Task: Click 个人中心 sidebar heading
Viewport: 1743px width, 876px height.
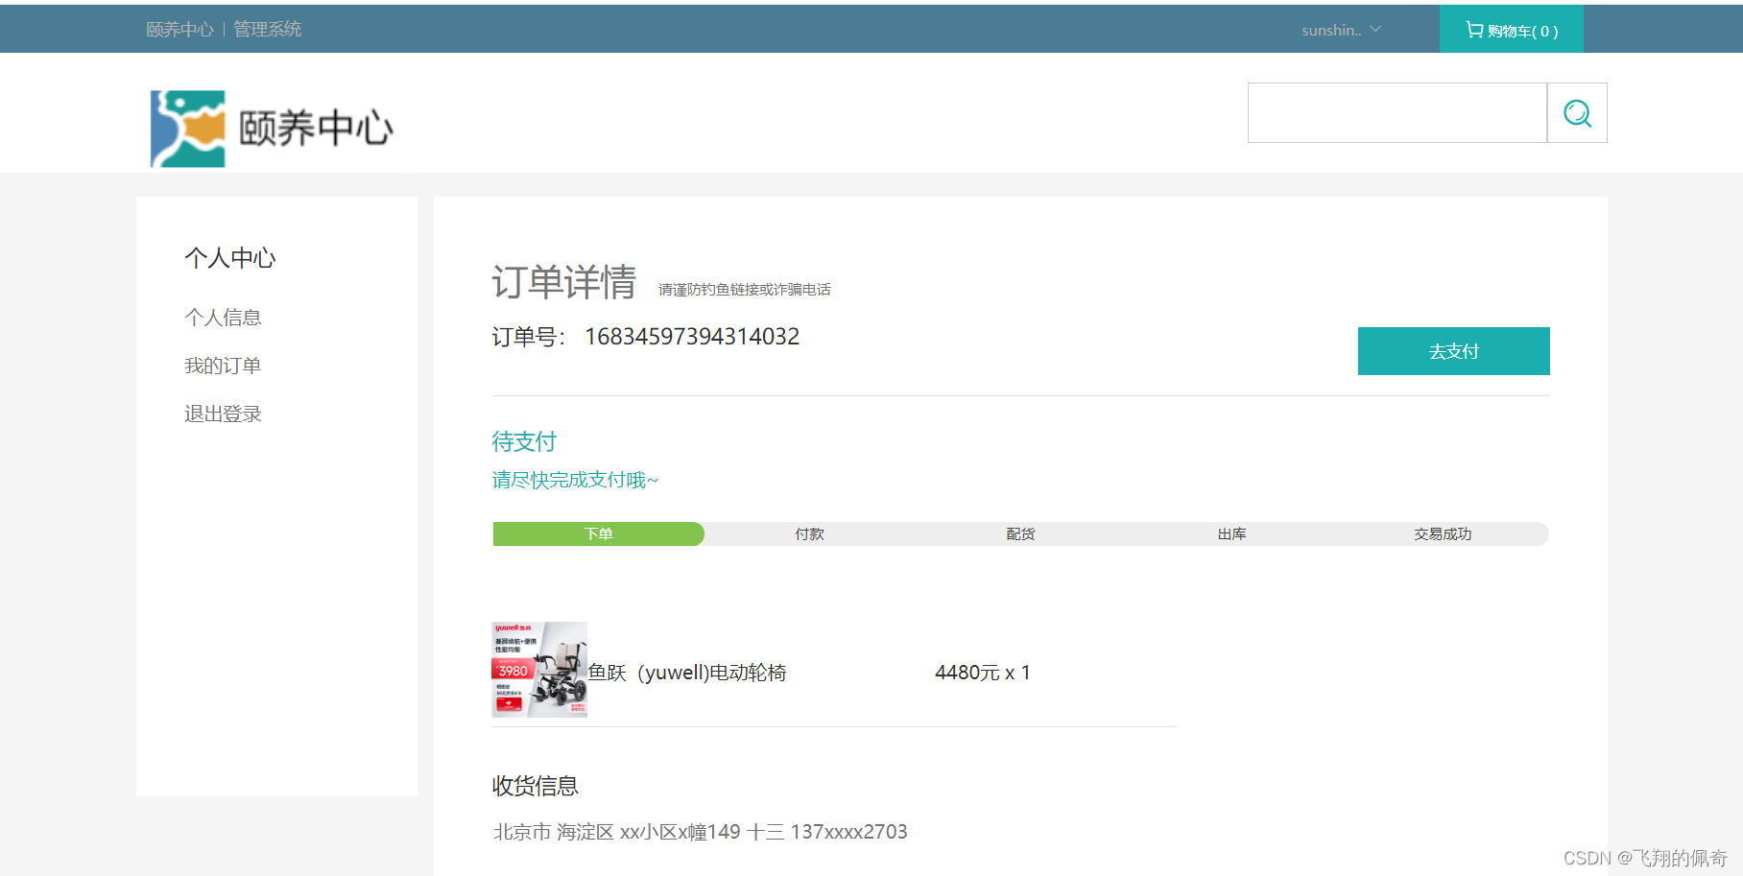Action: 229,257
